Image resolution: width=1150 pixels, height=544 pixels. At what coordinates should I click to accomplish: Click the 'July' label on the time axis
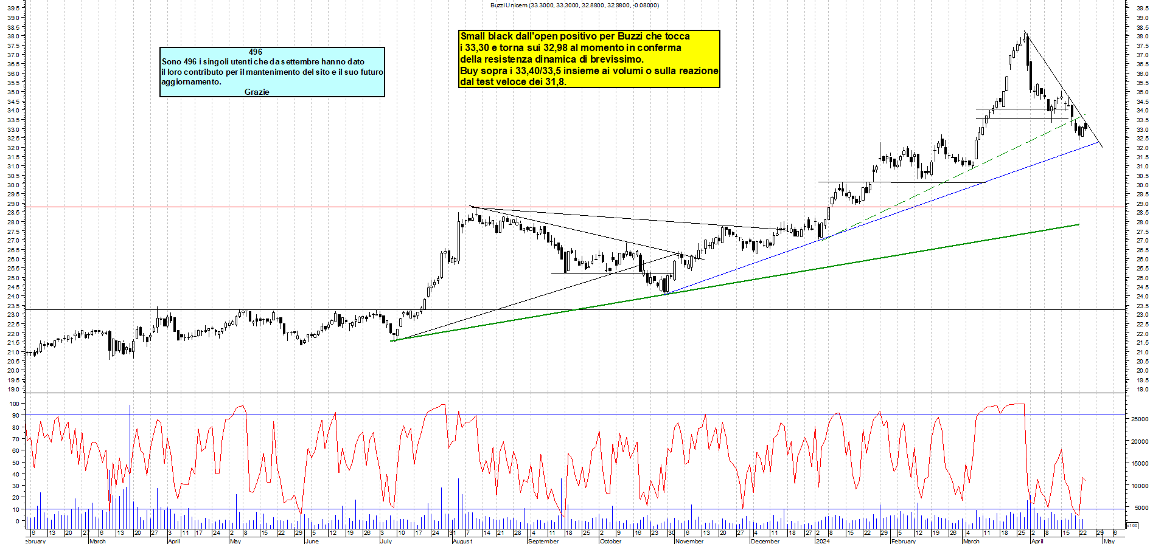pyautogui.click(x=386, y=541)
